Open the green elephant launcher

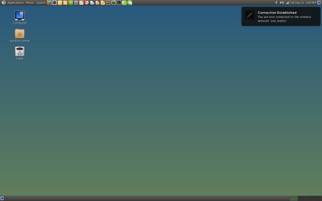coord(130,3)
